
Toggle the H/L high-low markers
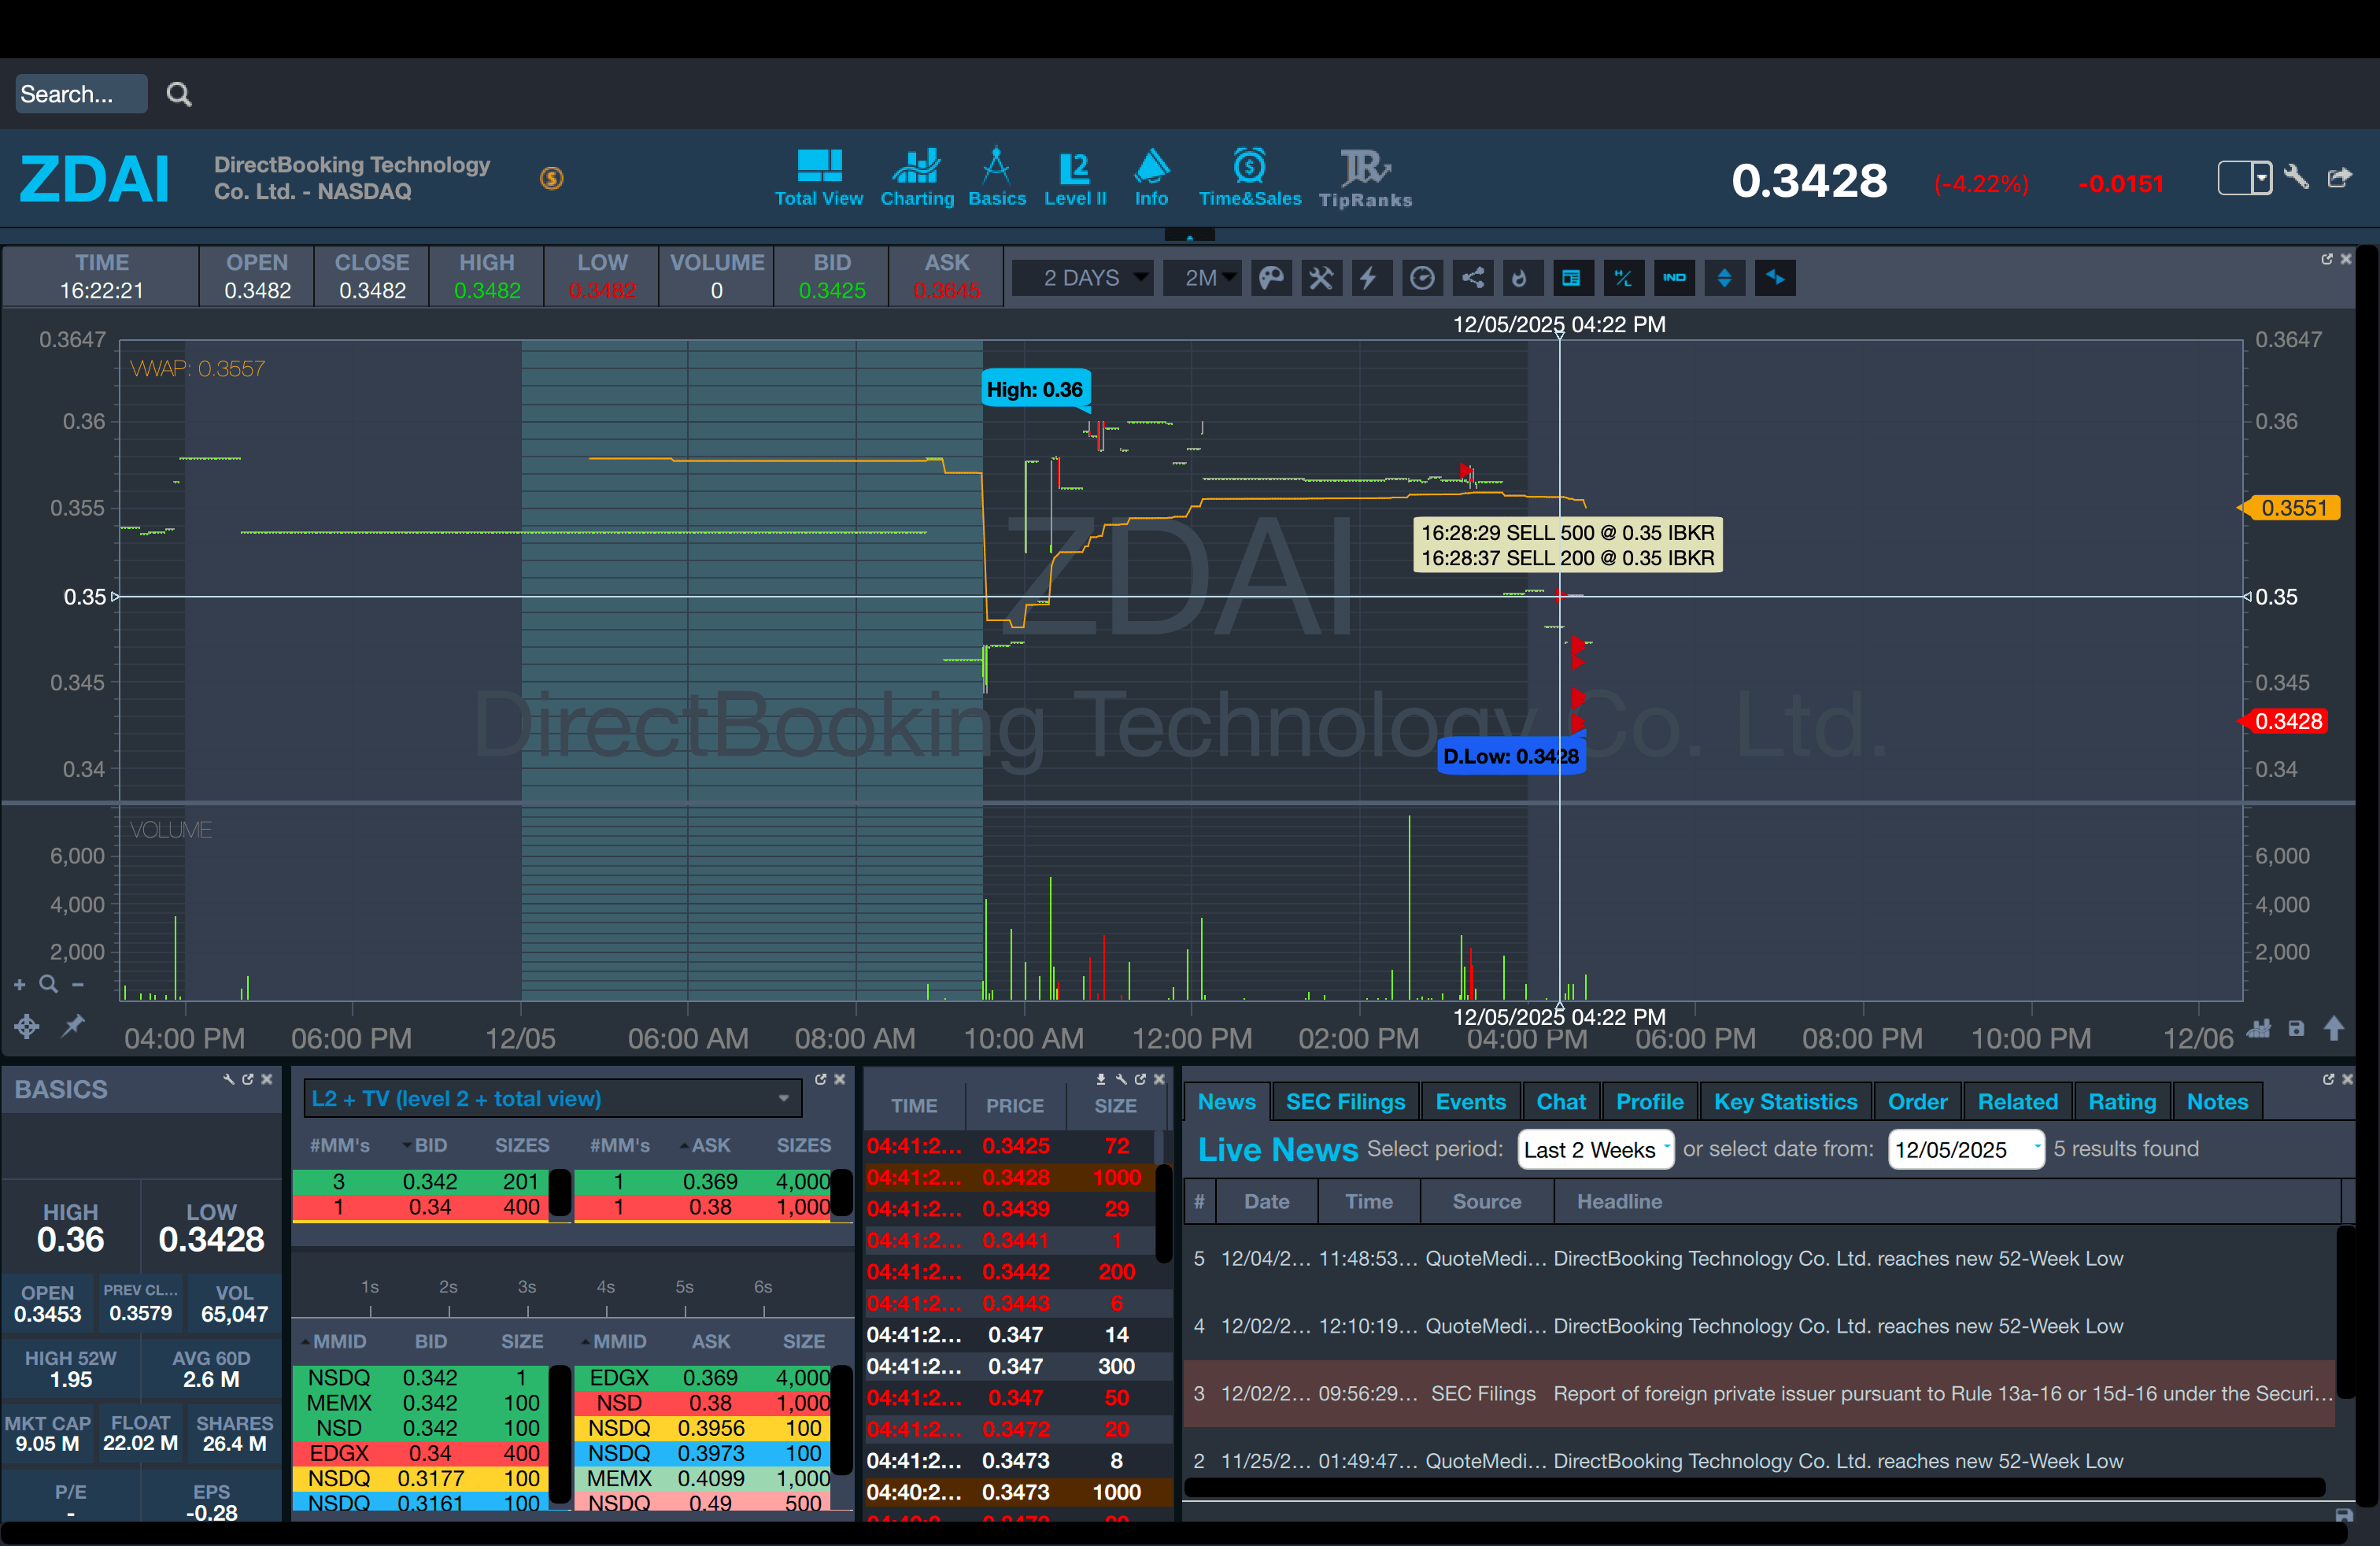(x=1623, y=278)
